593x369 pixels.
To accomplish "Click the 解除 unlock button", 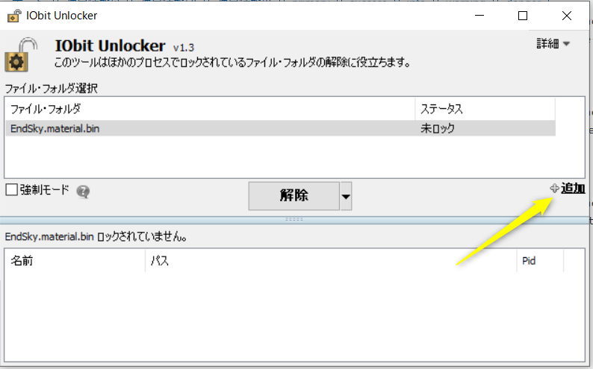I will (x=294, y=196).
